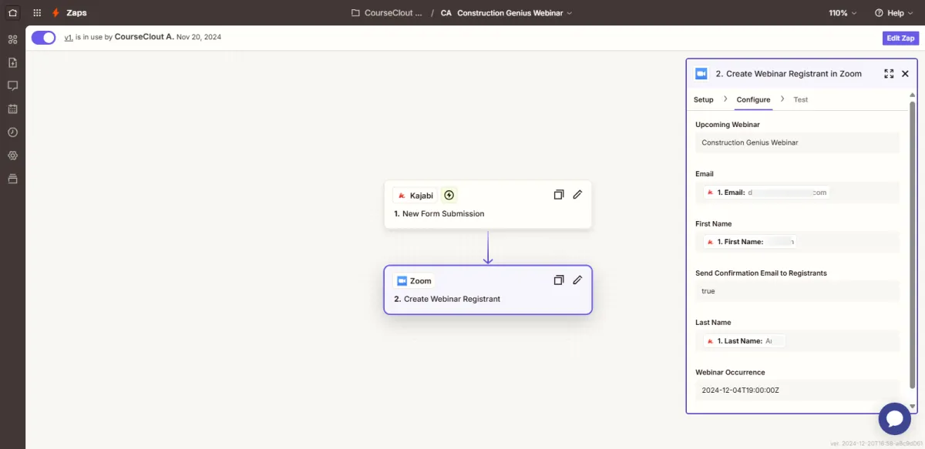
Task: Switch to the Setup tab
Action: coord(704,99)
